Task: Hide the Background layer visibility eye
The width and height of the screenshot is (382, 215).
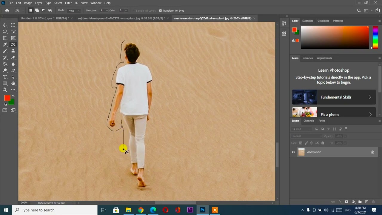Action: pos(293,152)
